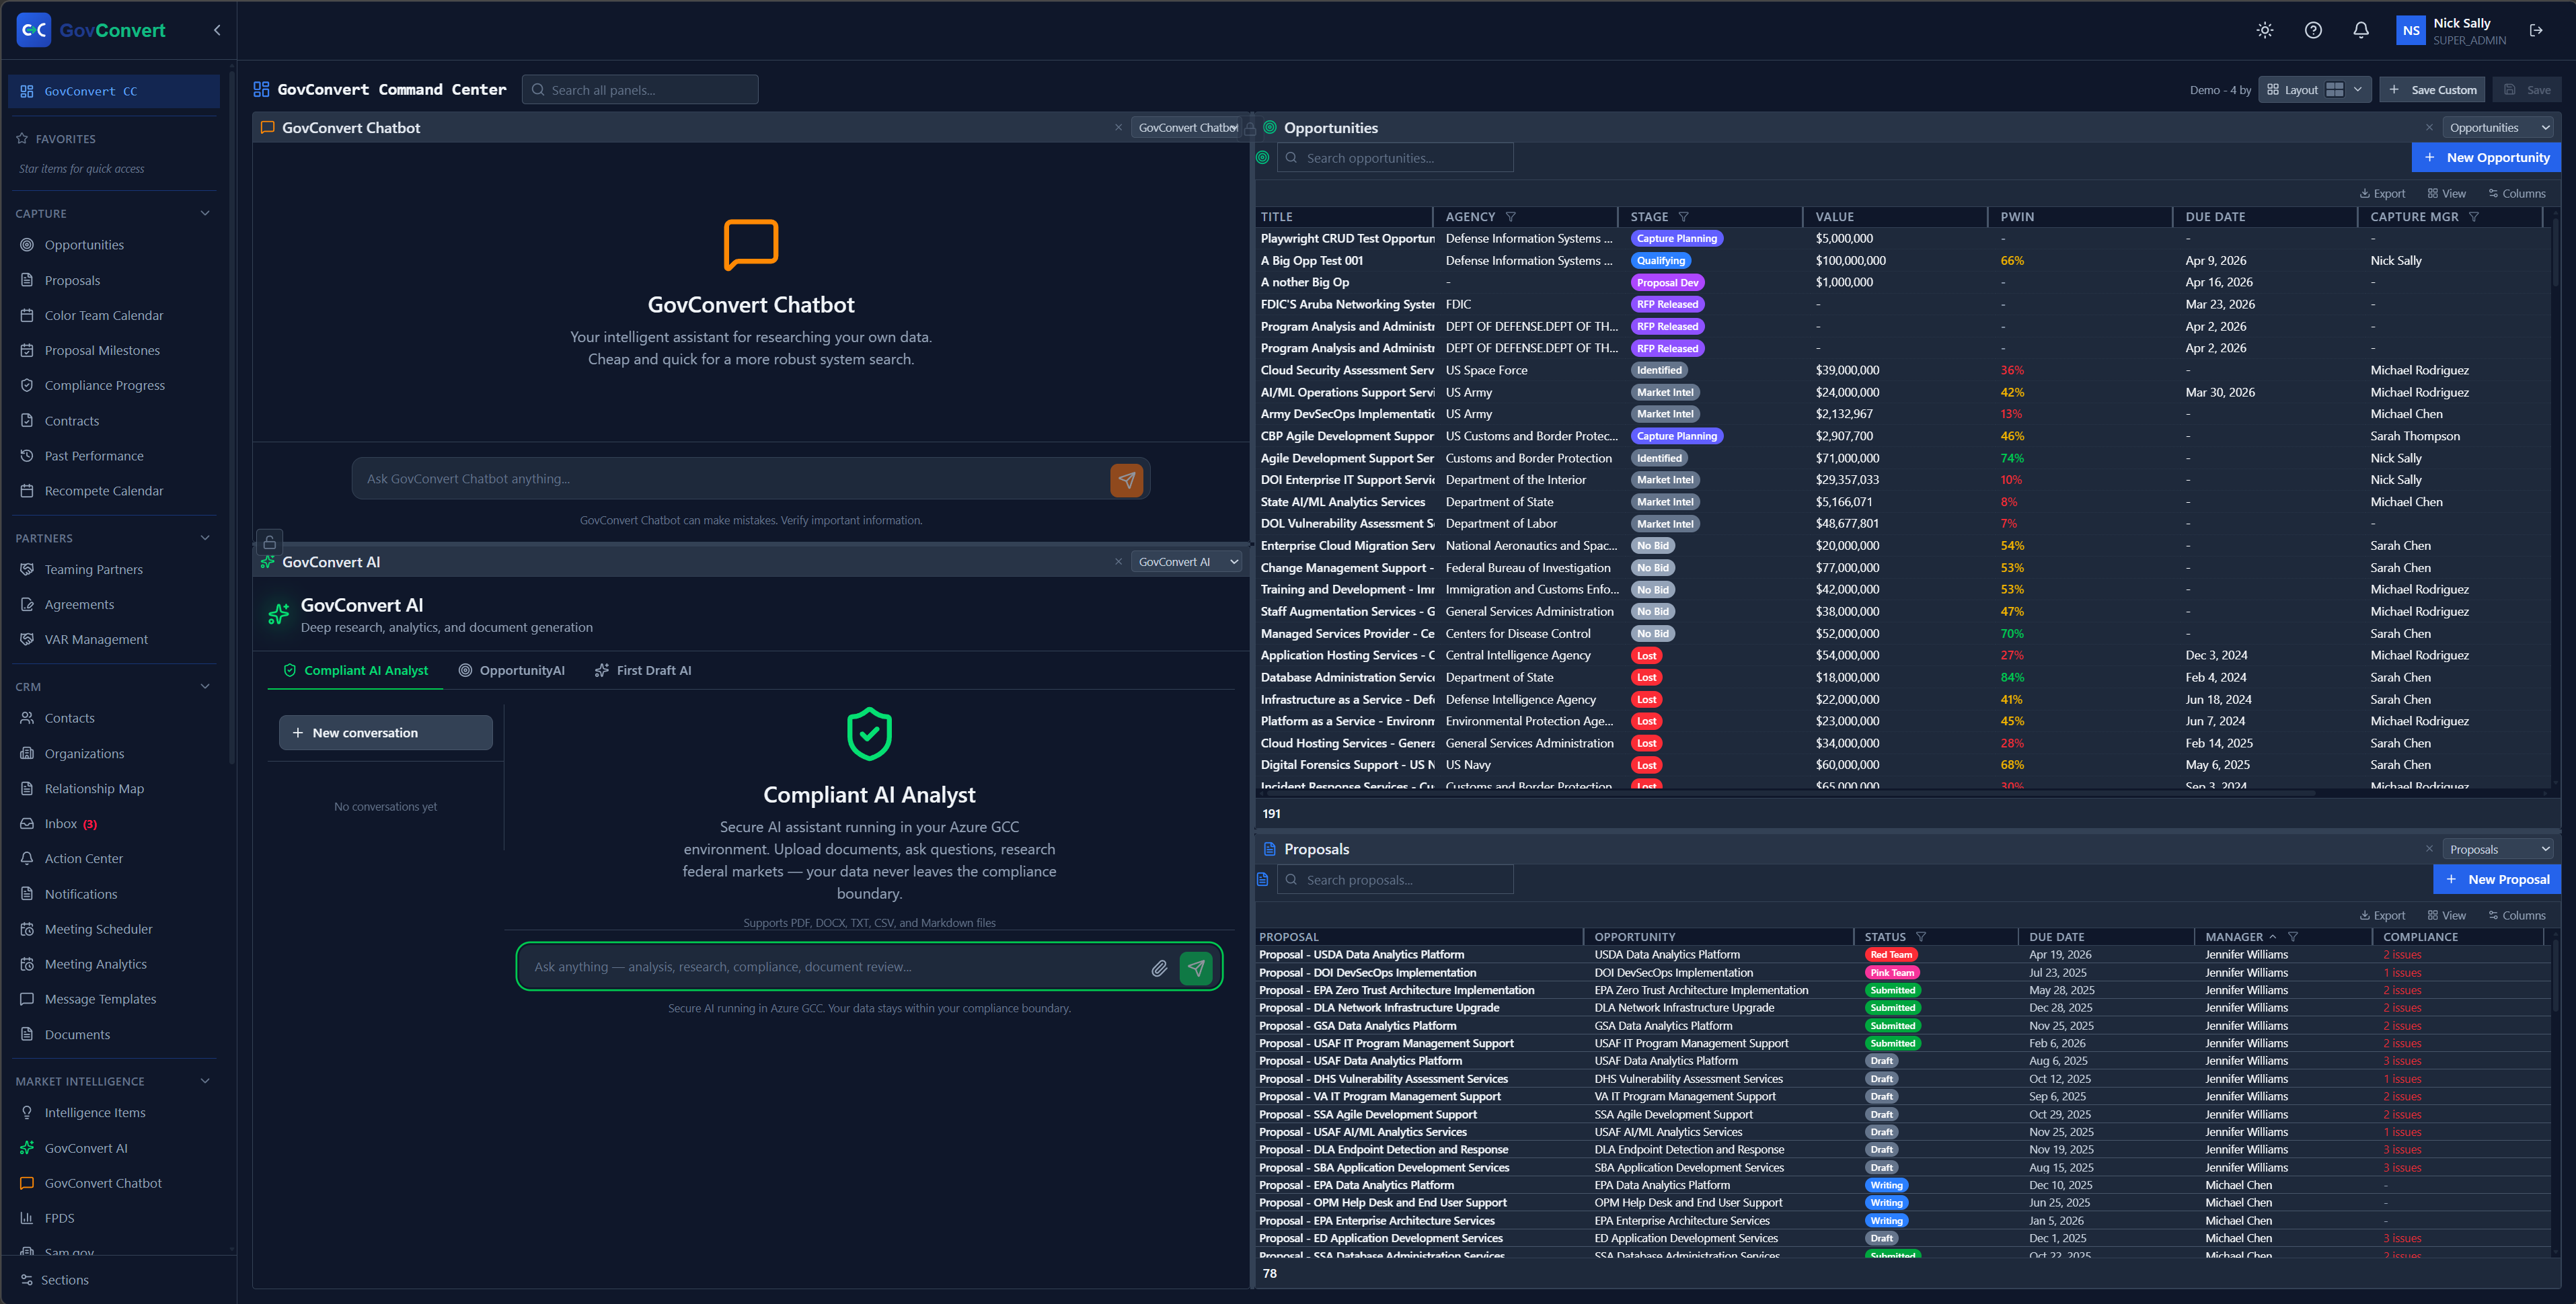The width and height of the screenshot is (2576, 1304).
Task: Open Relationship Map in sidebar
Action: (x=94, y=788)
